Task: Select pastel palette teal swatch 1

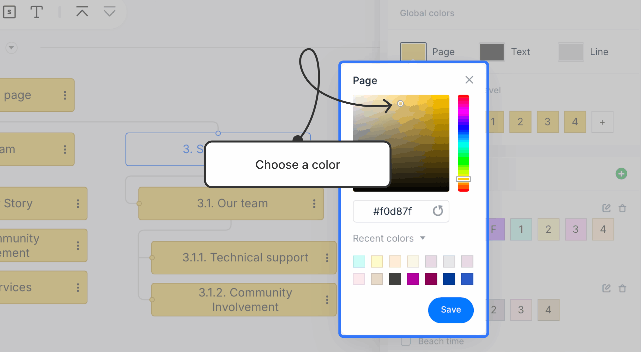Action: (521, 229)
